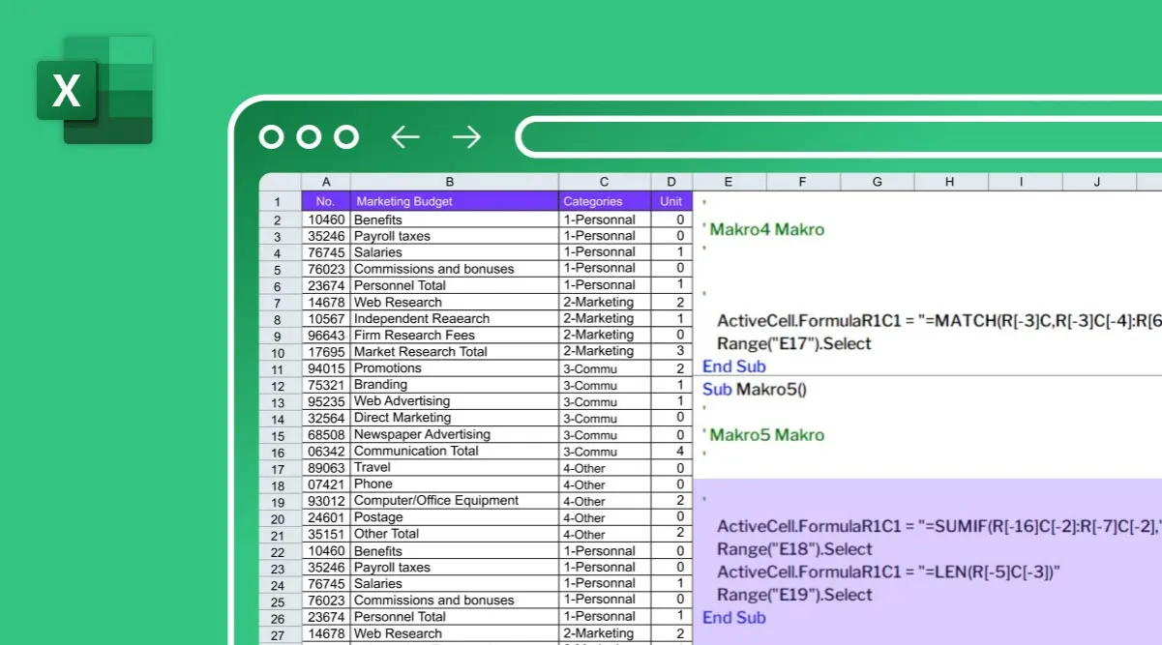The height and width of the screenshot is (645, 1162).
Task: Click the =MATCH formula code line
Action: coord(939,321)
